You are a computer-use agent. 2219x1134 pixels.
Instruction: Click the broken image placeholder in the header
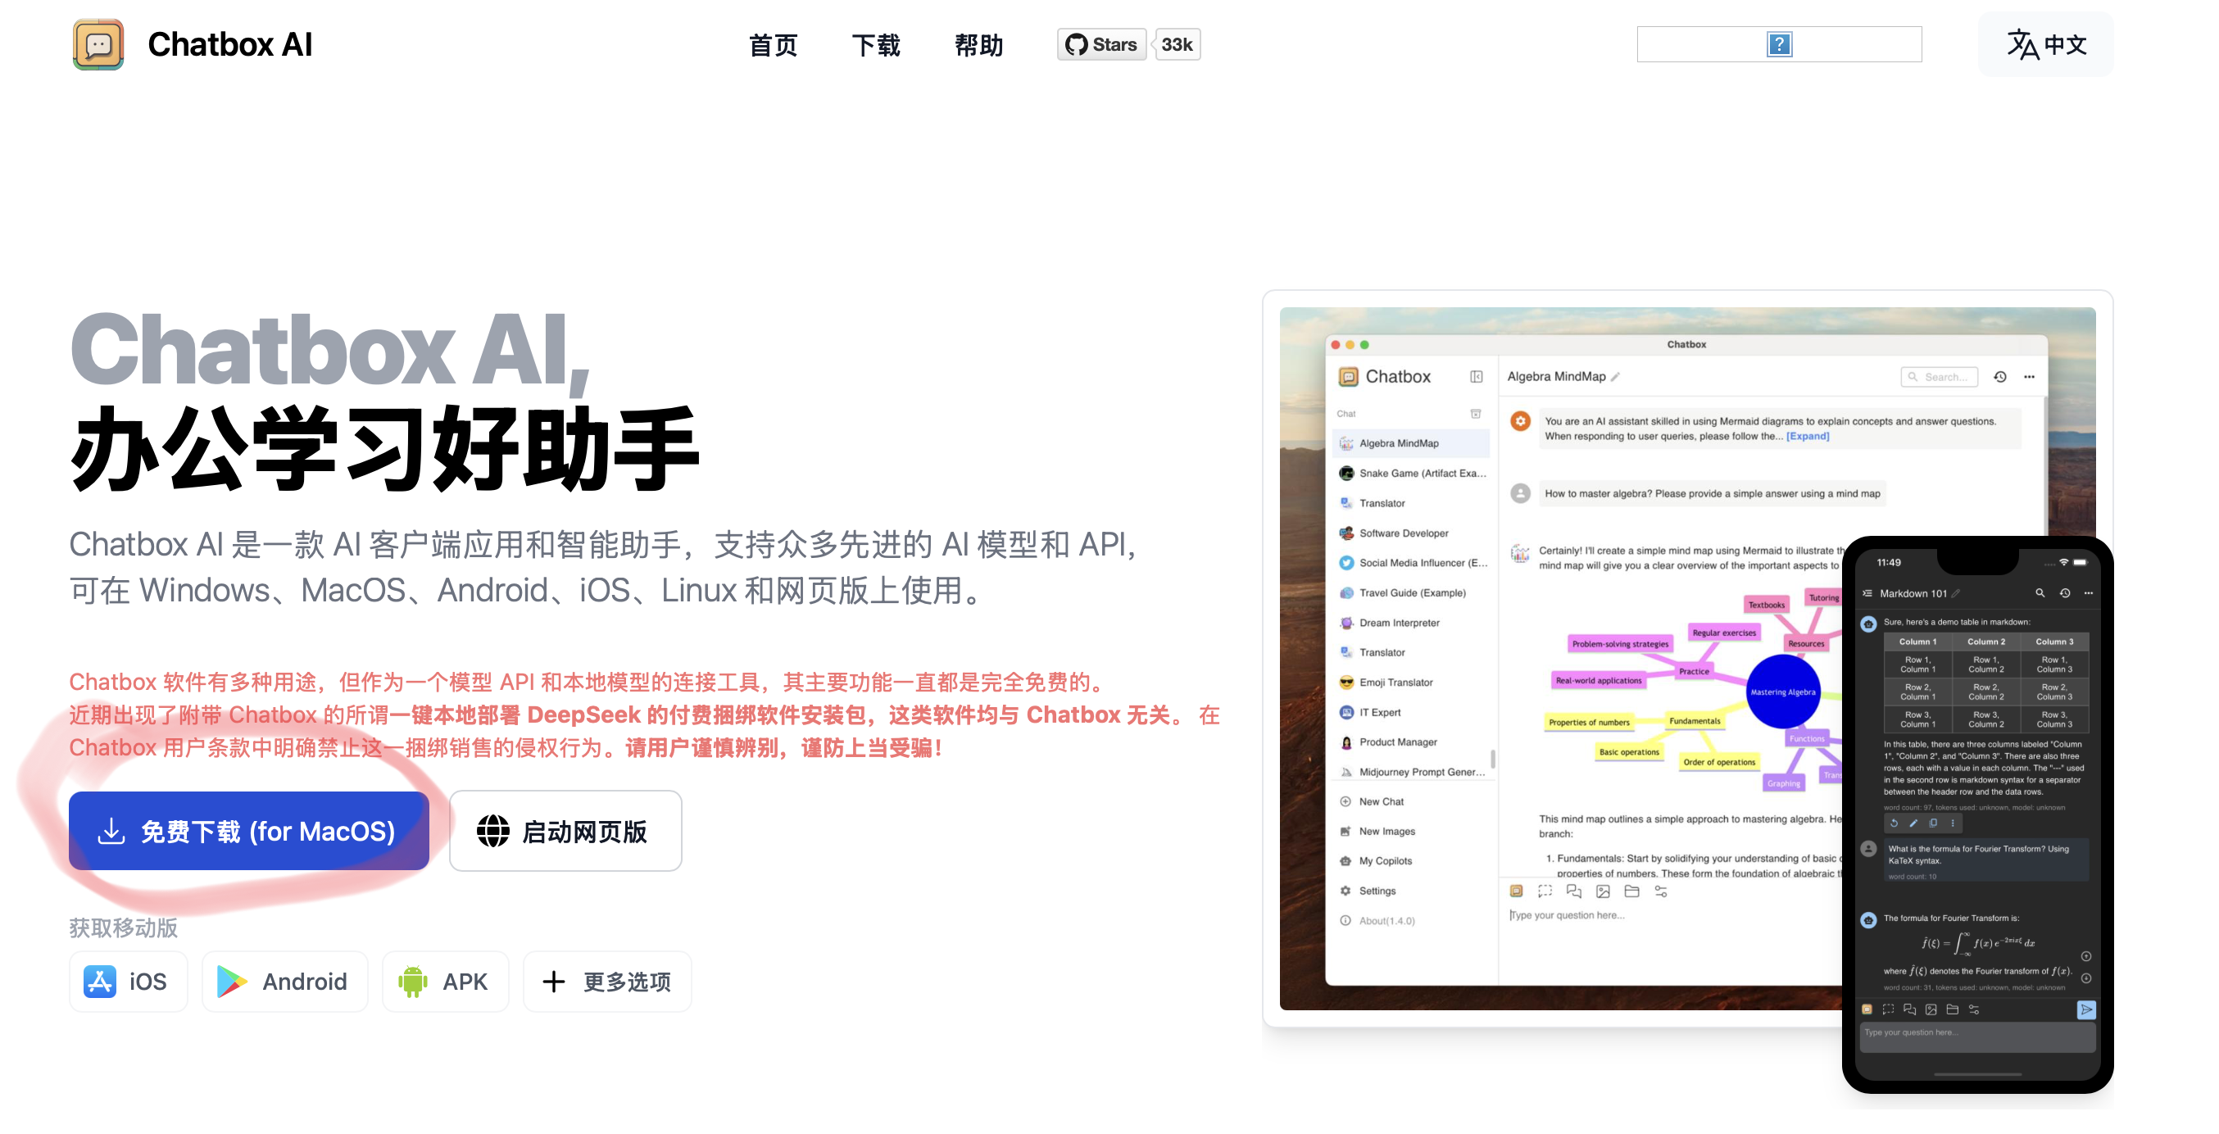(1778, 44)
